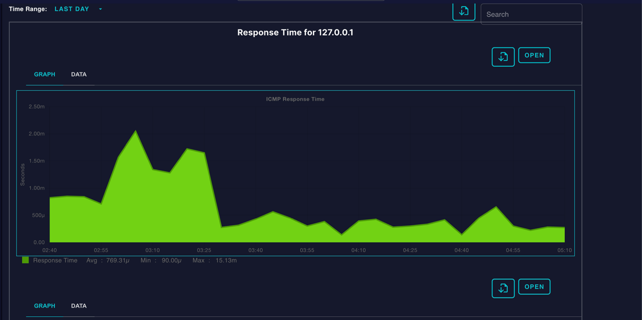Toggle the green Response Time legend swatch
Image resolution: width=642 pixels, height=320 pixels.
(26, 260)
